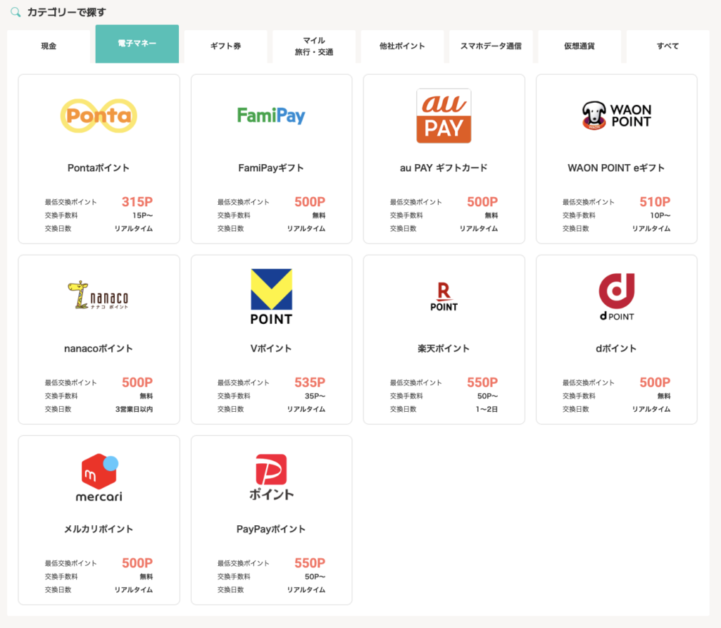Viewport: 721px width, 628px height.
Task: Select the mercari box logo
Action: click(99, 477)
